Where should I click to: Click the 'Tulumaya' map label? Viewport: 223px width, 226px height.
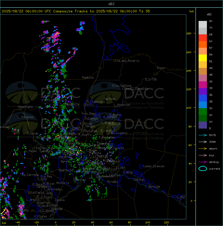tap(91, 118)
